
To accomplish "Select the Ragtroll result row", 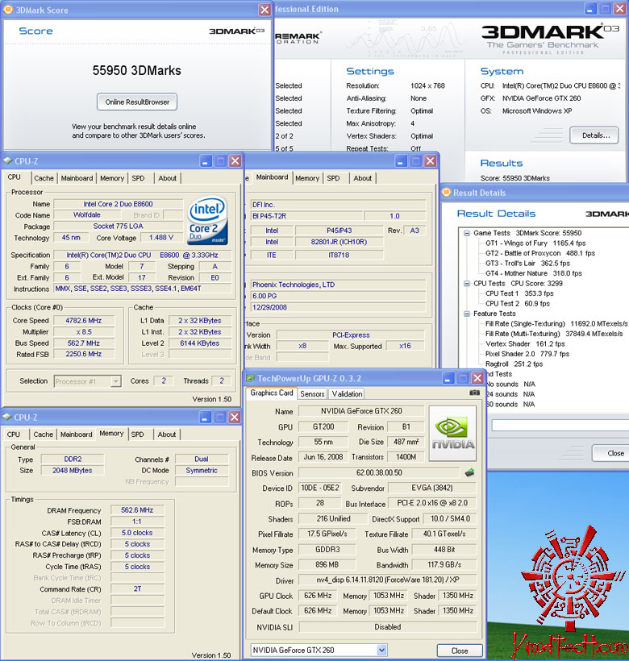I will [514, 364].
